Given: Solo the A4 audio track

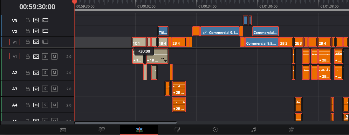Looking at the screenshot, I should point(45,105).
